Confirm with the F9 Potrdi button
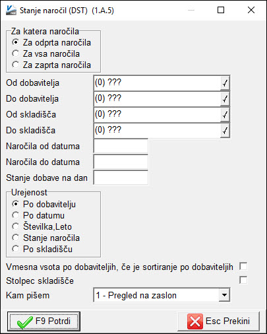This screenshot has width=267, height=334. pos(44,321)
